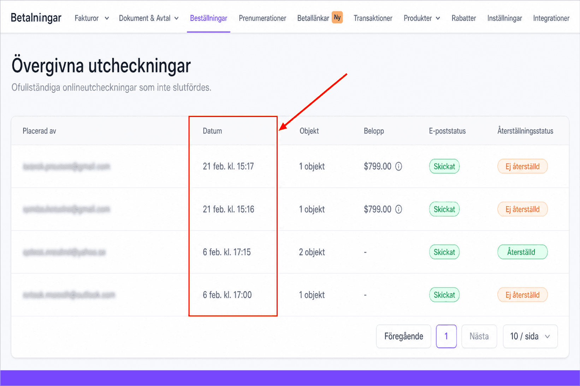Image resolution: width=580 pixels, height=386 pixels.
Task: Select page 1 in pagination
Action: 446,336
